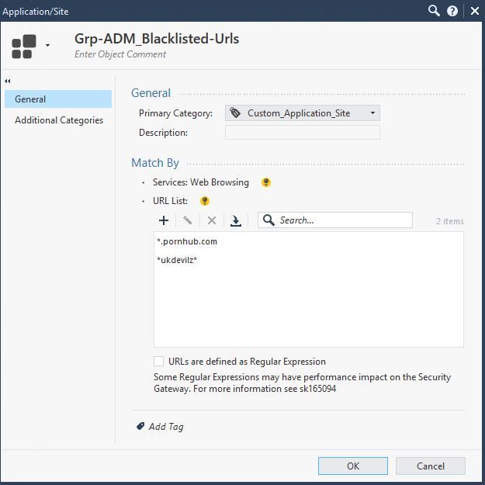Select the *ukdevilz* URL entry

[x=177, y=260]
